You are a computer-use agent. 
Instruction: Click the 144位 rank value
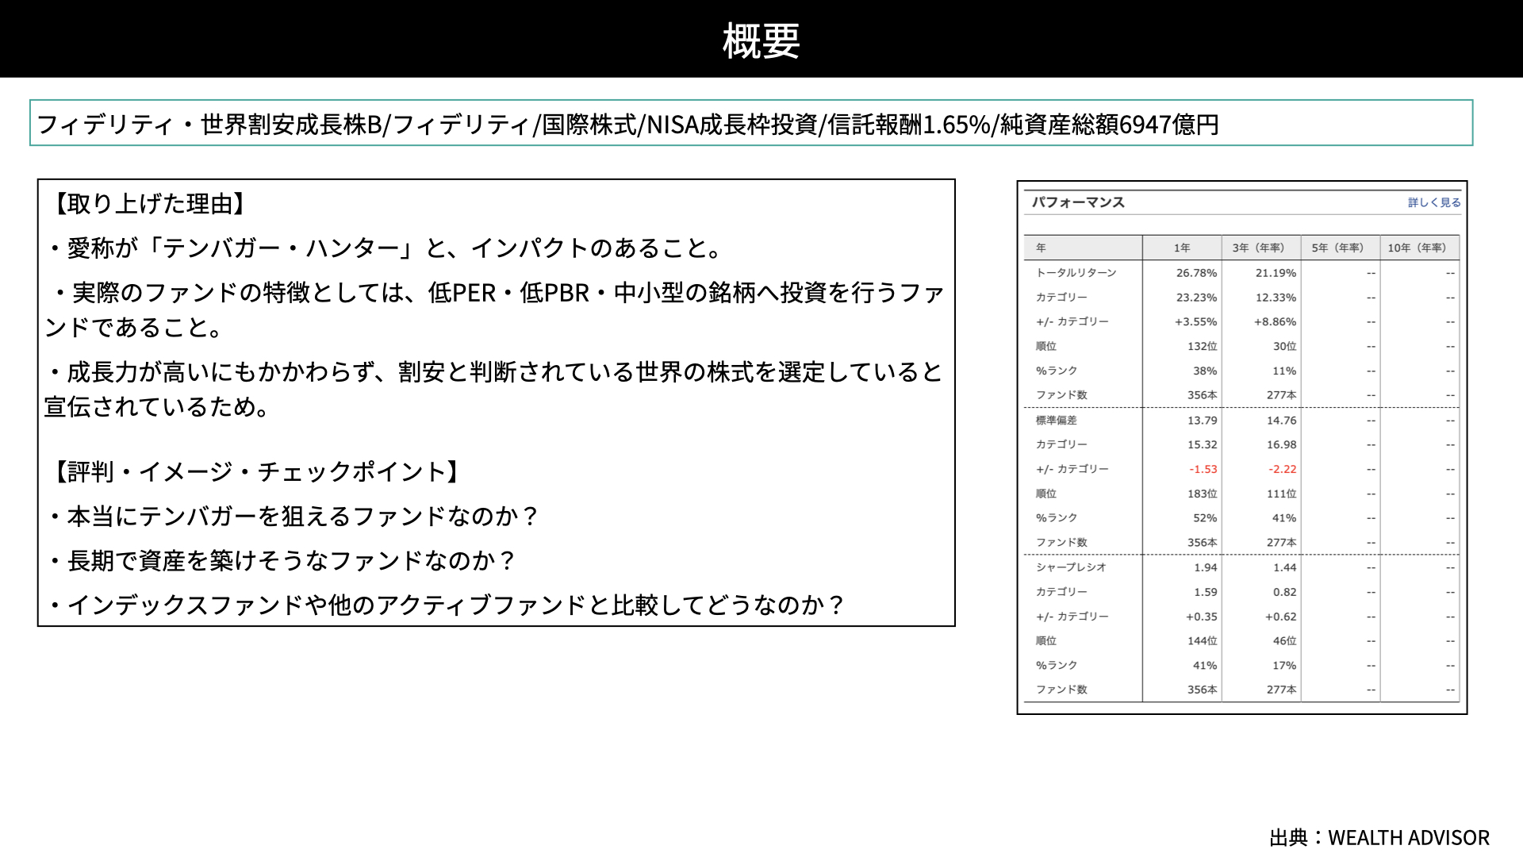1202,641
